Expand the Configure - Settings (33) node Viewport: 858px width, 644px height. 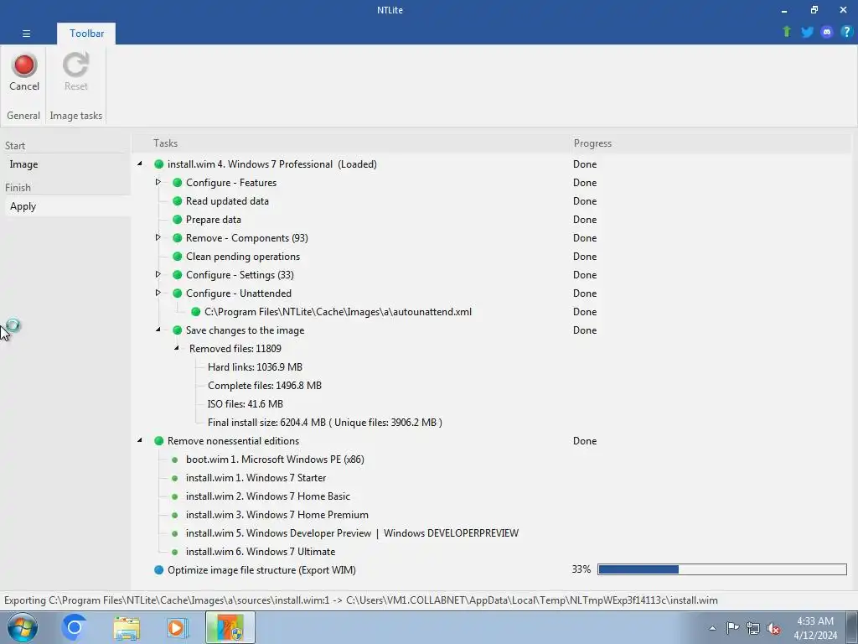(x=158, y=274)
